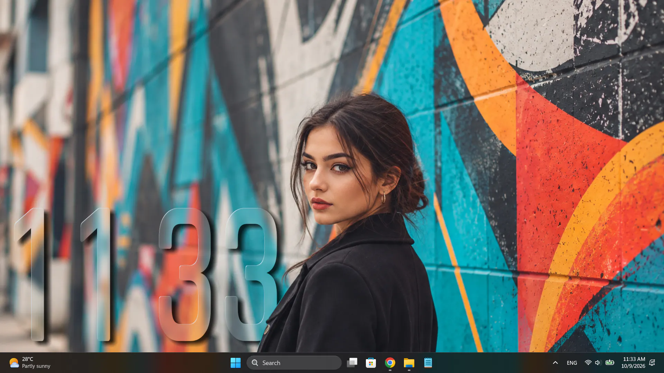Check battery status icon in tray
This screenshot has width=664, height=373.
(610, 362)
